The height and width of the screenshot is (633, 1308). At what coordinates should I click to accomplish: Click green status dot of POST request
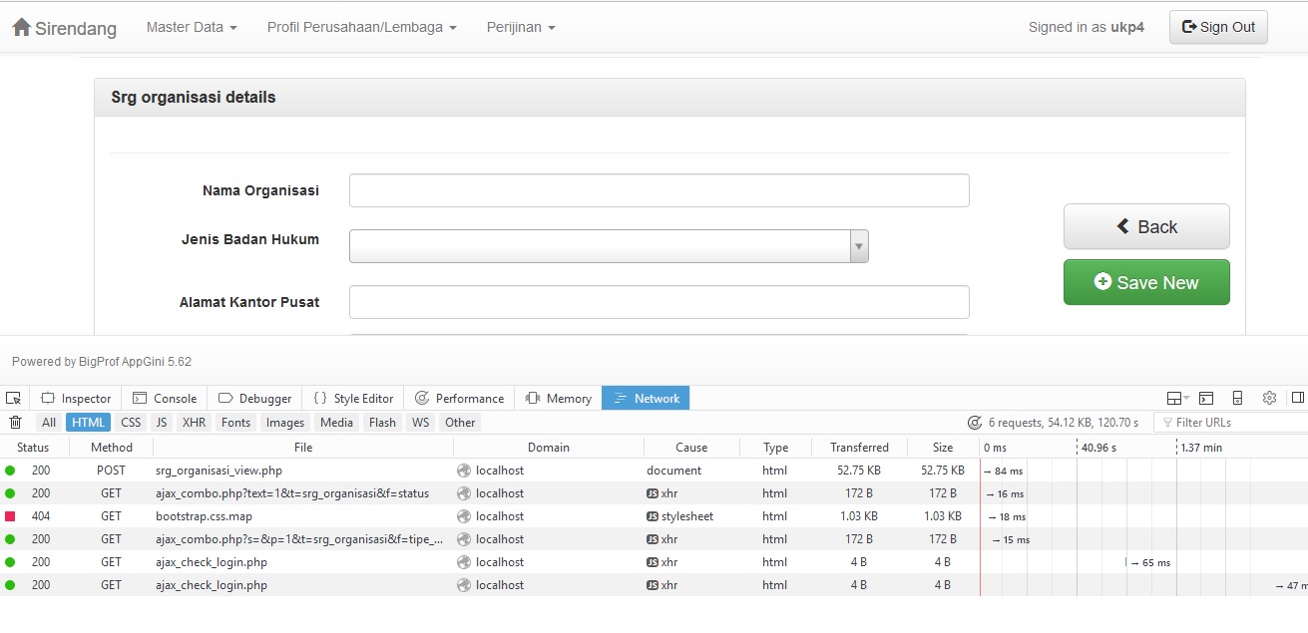point(10,471)
